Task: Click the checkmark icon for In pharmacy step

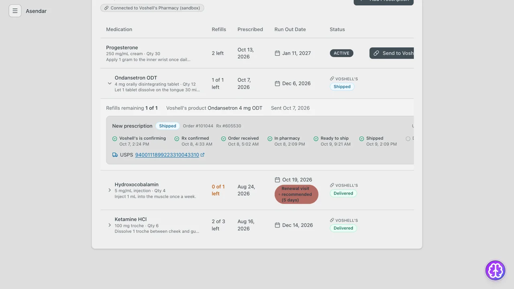Action: pyautogui.click(x=270, y=138)
